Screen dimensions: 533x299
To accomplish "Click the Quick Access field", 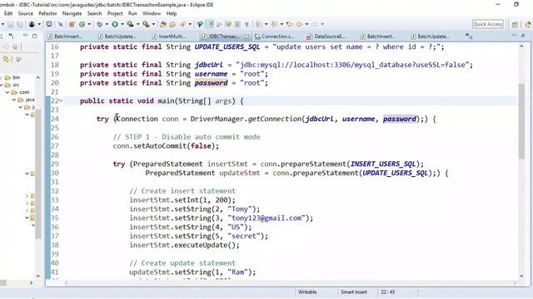I will [488, 24].
